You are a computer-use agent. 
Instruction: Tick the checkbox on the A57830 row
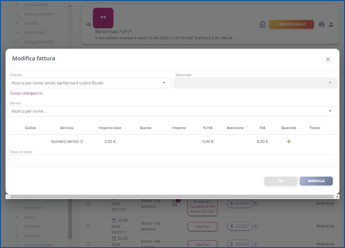pos(88,203)
